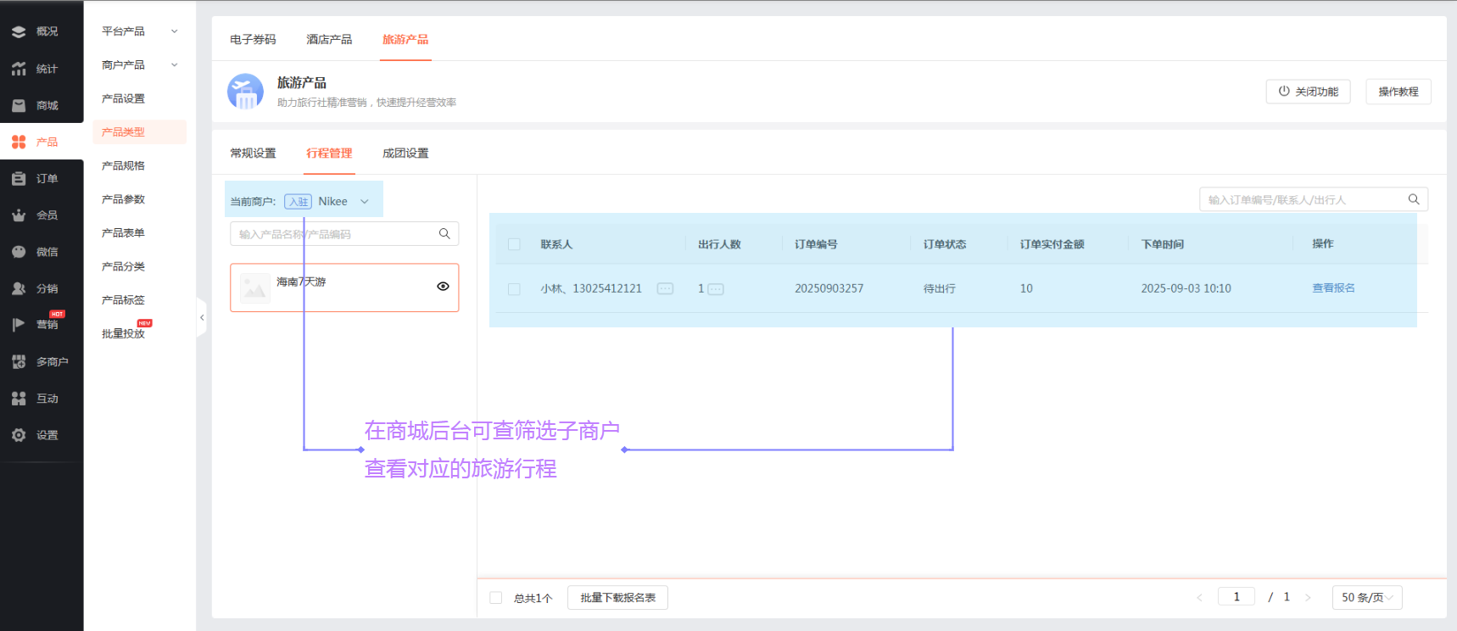The width and height of the screenshot is (1457, 631).
Task: Switch to the 酒店产品 tab
Action: 329,40
